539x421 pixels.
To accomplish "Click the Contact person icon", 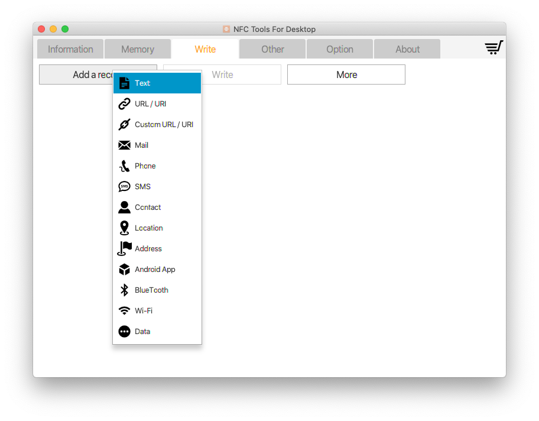I will [x=124, y=207].
